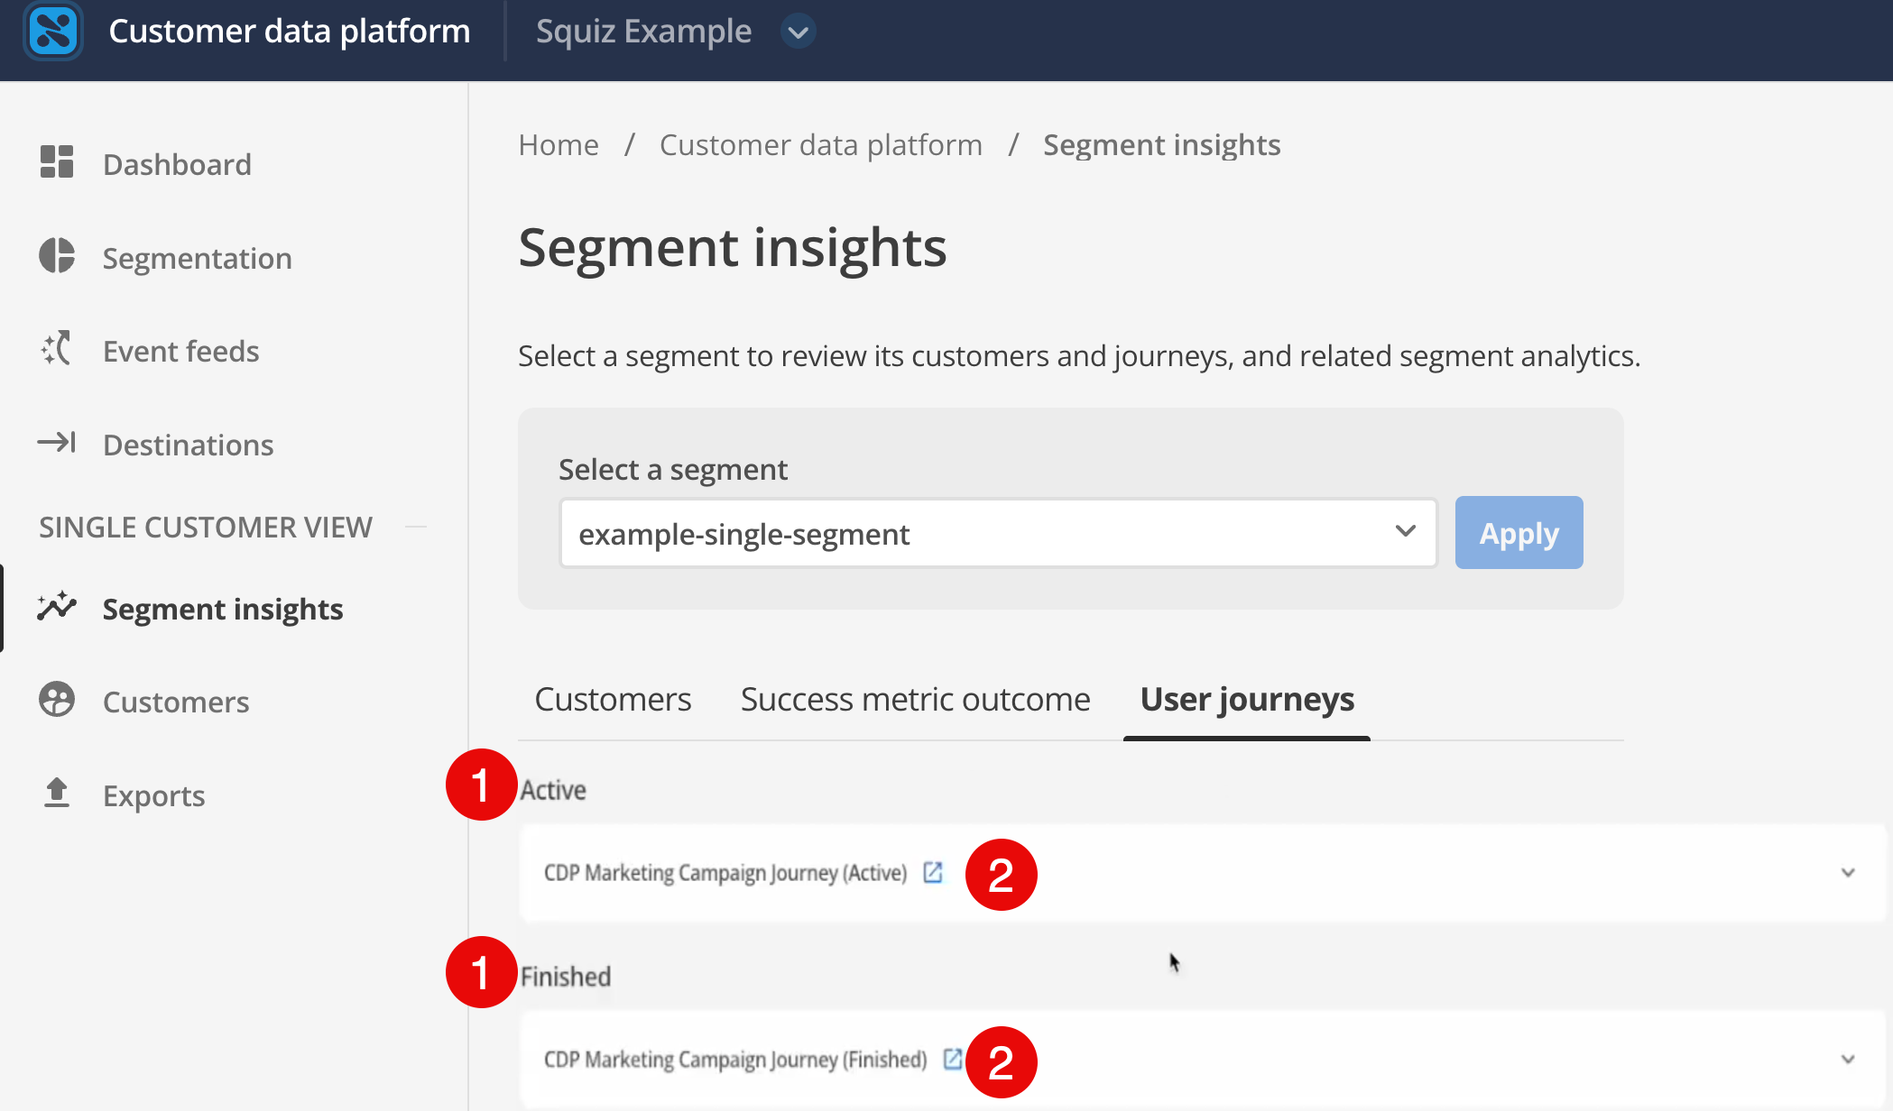Click the Segment insights trend icon

pyautogui.click(x=56, y=608)
